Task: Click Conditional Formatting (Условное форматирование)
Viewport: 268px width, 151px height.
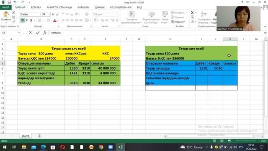Action: coord(131,18)
